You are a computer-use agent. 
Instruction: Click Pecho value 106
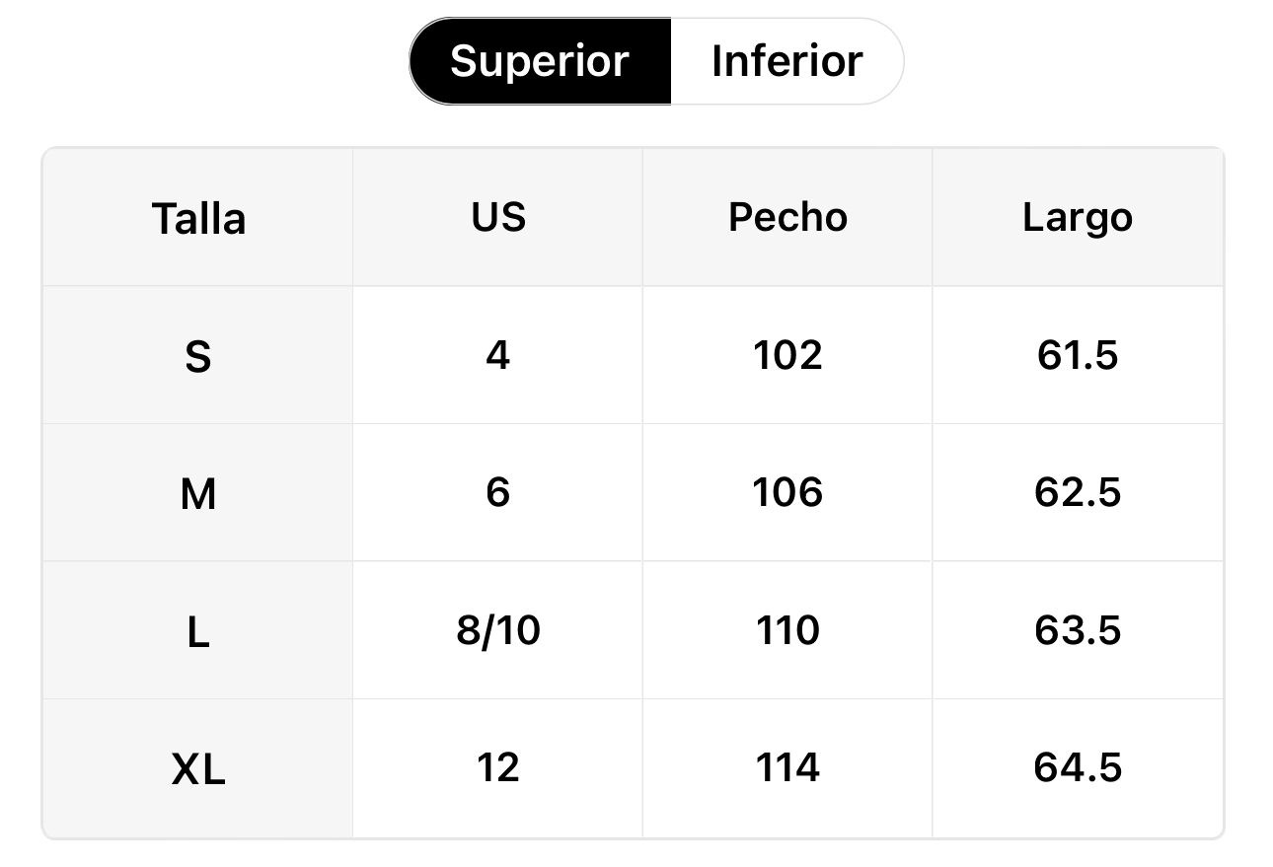(x=787, y=493)
